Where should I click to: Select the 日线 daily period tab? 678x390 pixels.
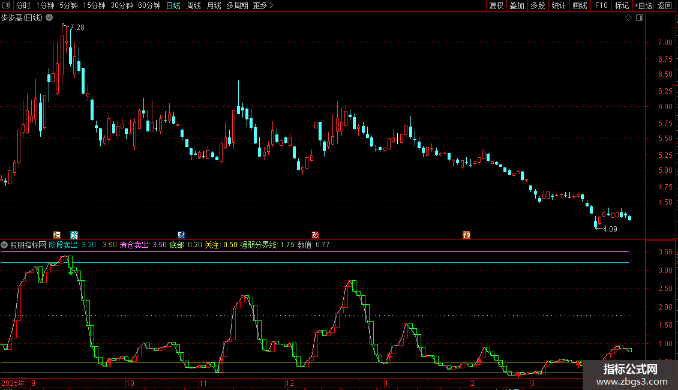coord(173,5)
